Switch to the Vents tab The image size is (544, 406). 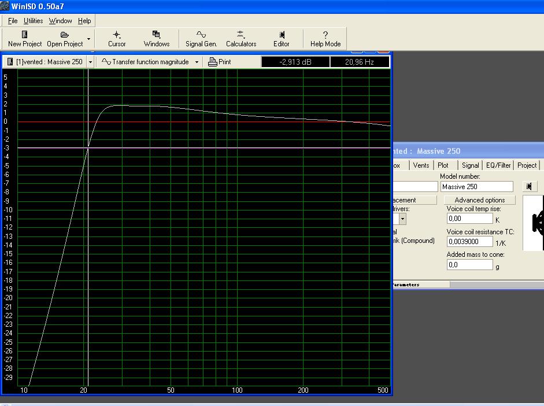(x=421, y=165)
